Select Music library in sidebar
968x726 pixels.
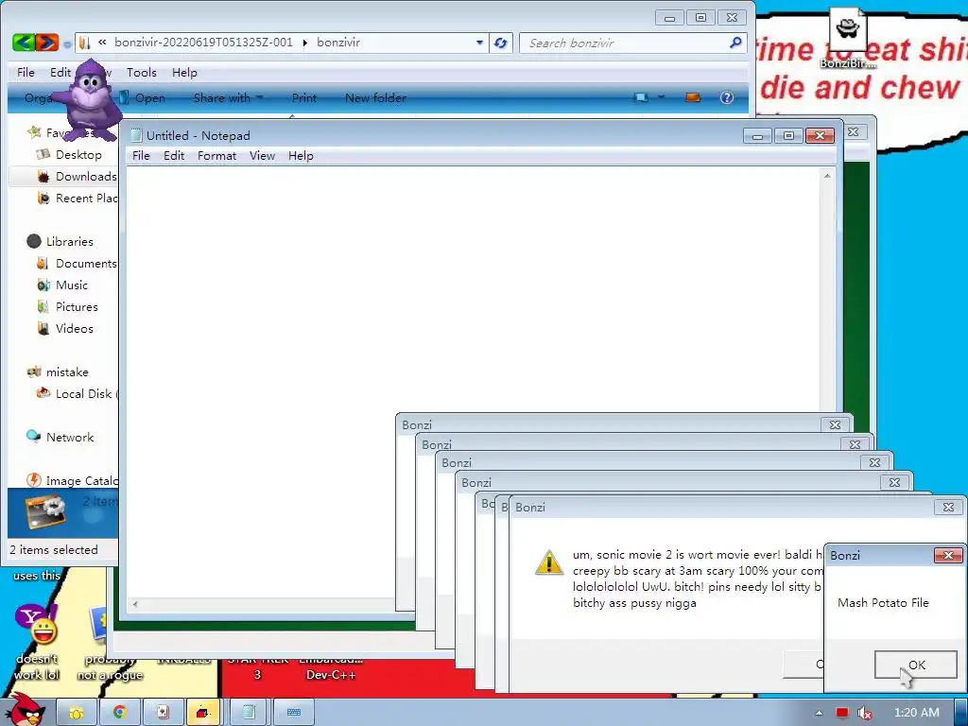[72, 285]
